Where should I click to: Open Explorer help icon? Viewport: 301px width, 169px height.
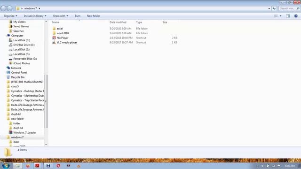(x=296, y=16)
